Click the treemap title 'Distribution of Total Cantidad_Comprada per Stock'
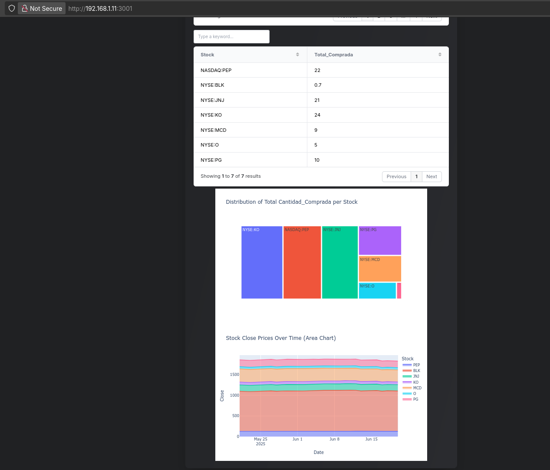 292,202
